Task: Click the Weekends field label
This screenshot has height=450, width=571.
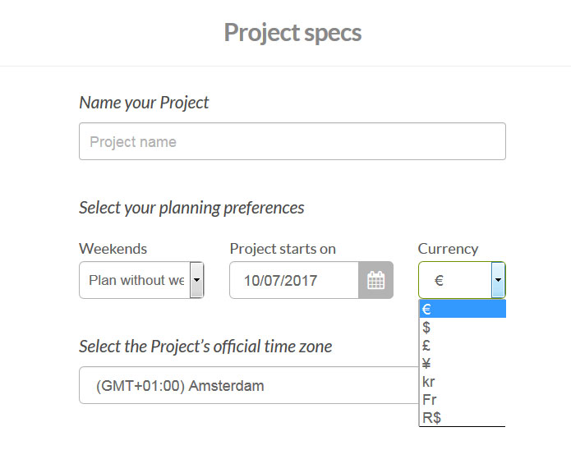Action: [113, 249]
